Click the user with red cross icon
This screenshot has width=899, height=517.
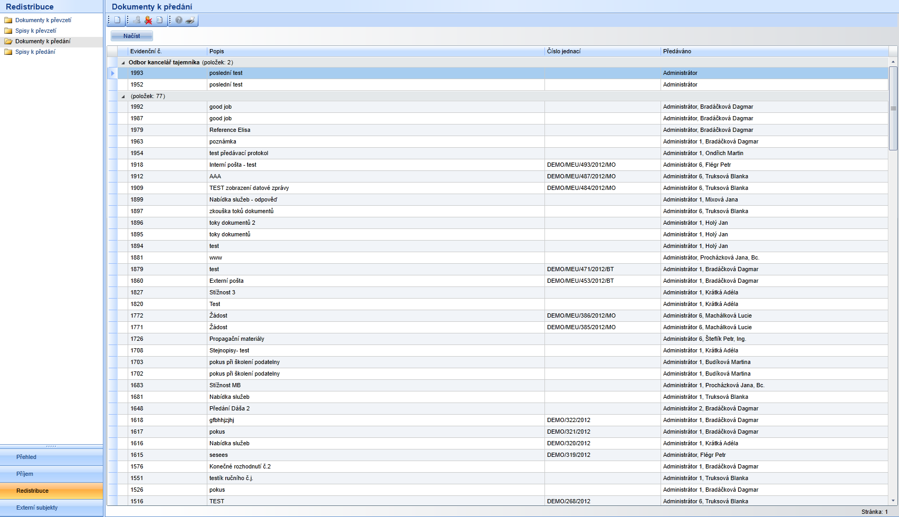point(148,20)
